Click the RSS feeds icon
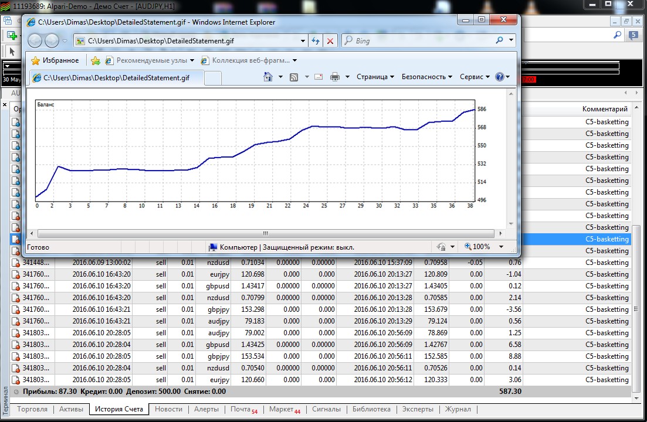647x422 pixels. pyautogui.click(x=294, y=77)
